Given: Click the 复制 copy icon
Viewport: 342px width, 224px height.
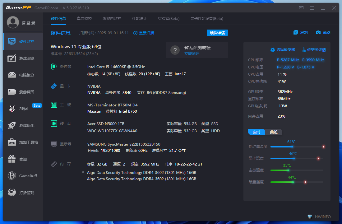Looking at the screenshot, I should click(296, 33).
